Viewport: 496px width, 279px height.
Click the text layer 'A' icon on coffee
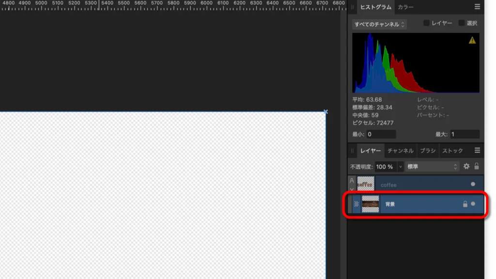click(x=352, y=181)
